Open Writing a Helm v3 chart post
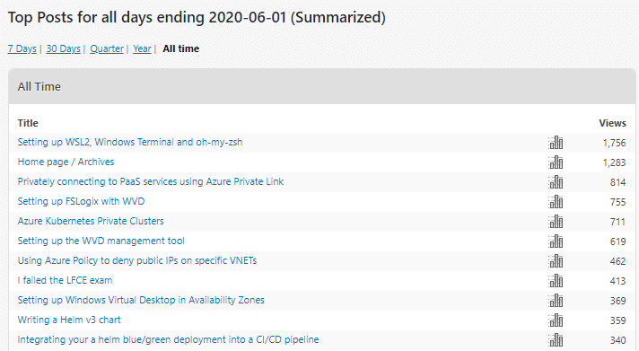This screenshot has height=351, width=639. point(69,320)
